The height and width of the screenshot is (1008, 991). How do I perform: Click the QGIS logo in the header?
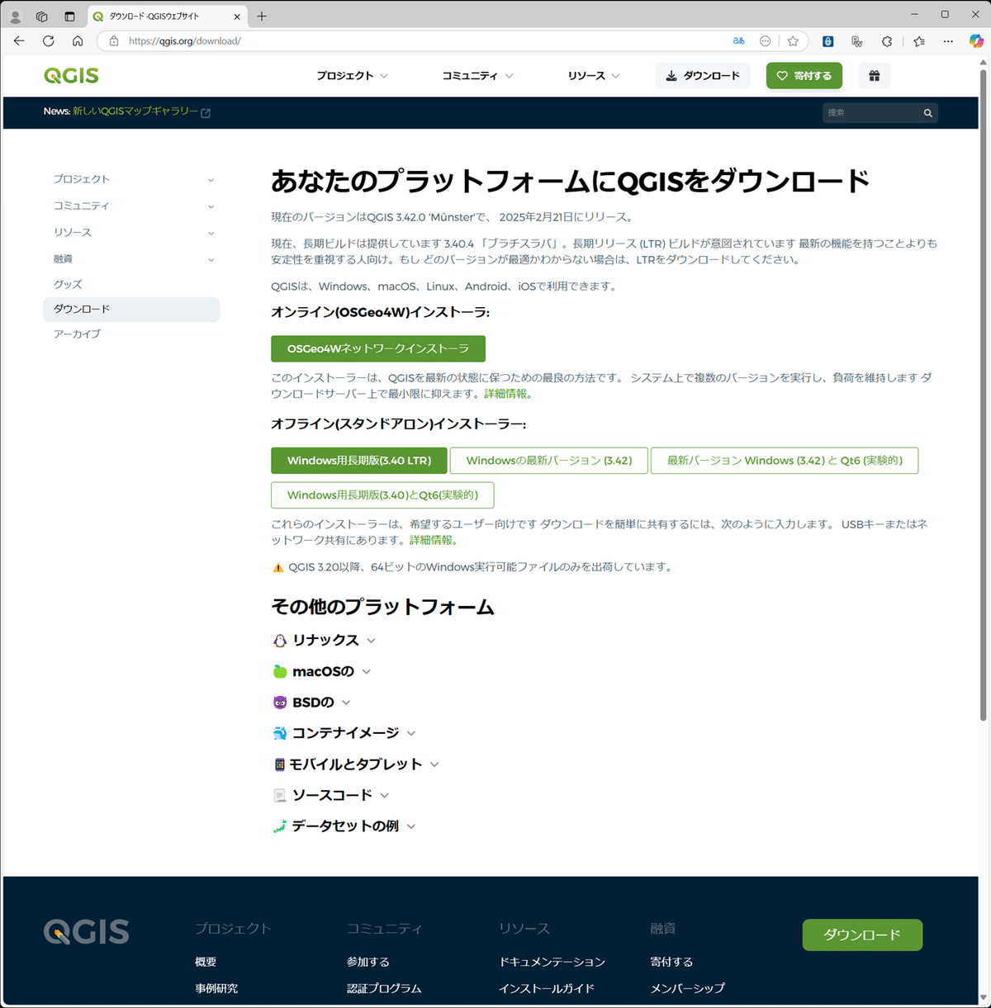click(x=70, y=75)
